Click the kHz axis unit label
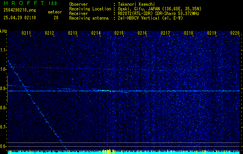This screenshot has width=243, height=154. point(3,31)
